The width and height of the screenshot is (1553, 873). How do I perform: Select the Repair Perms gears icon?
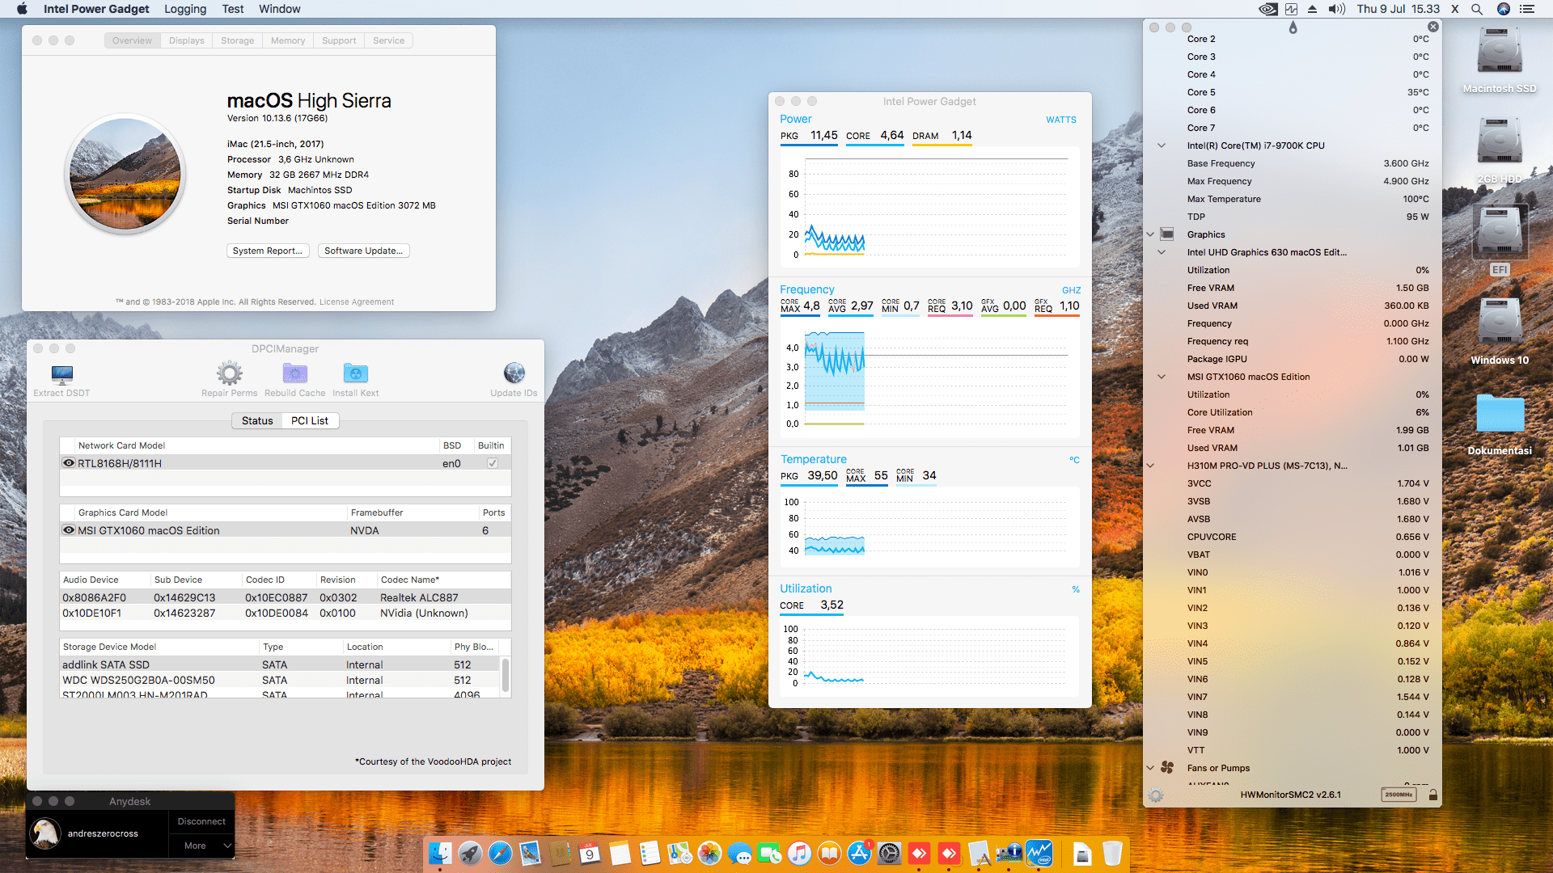point(229,373)
